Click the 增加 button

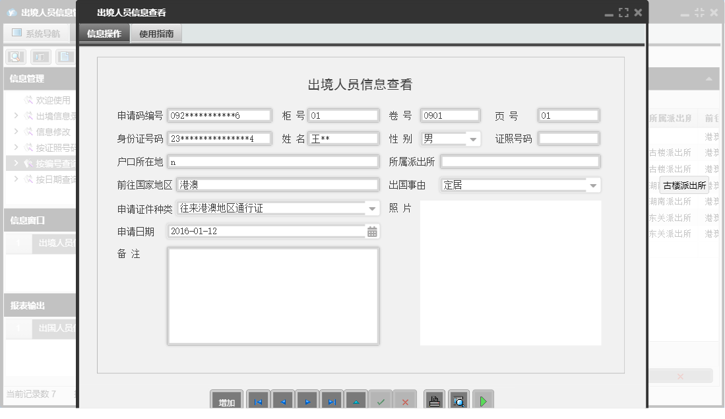[227, 402]
